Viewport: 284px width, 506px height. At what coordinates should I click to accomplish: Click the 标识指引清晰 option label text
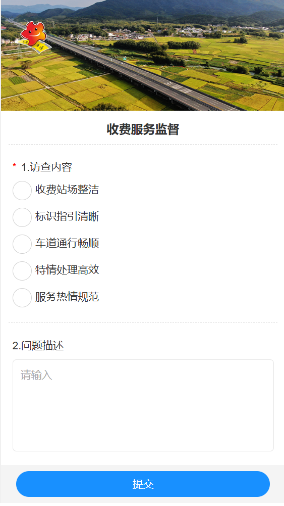pos(67,216)
